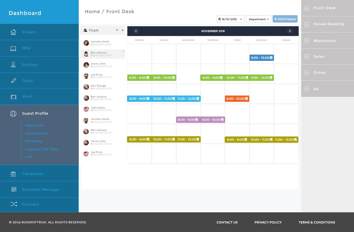This screenshot has width=354, height=232.
Task: Open the Privacy Policy footer link
Action: 268,222
